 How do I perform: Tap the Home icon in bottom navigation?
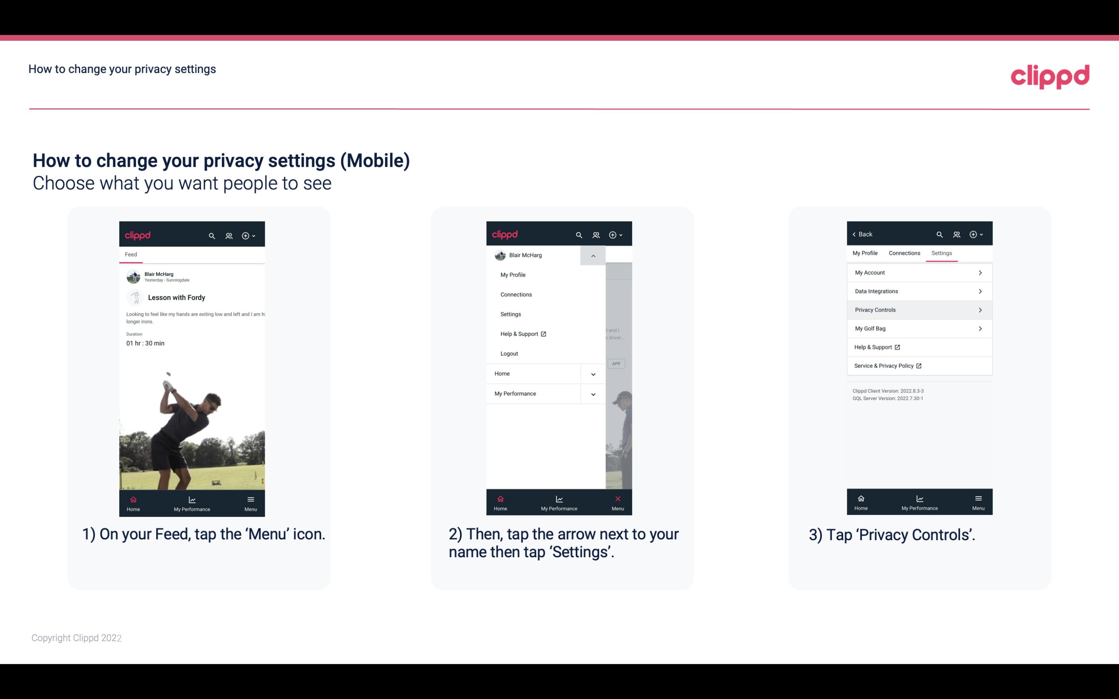[134, 500]
